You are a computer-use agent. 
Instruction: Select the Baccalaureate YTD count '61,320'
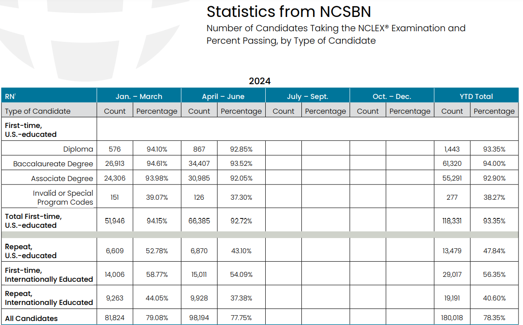click(452, 164)
